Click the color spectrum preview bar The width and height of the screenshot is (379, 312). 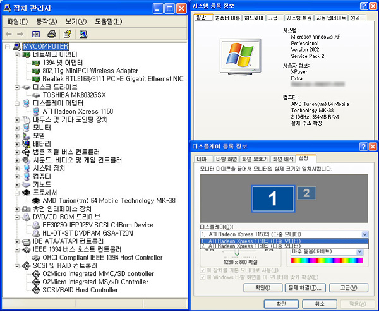coord(327,260)
